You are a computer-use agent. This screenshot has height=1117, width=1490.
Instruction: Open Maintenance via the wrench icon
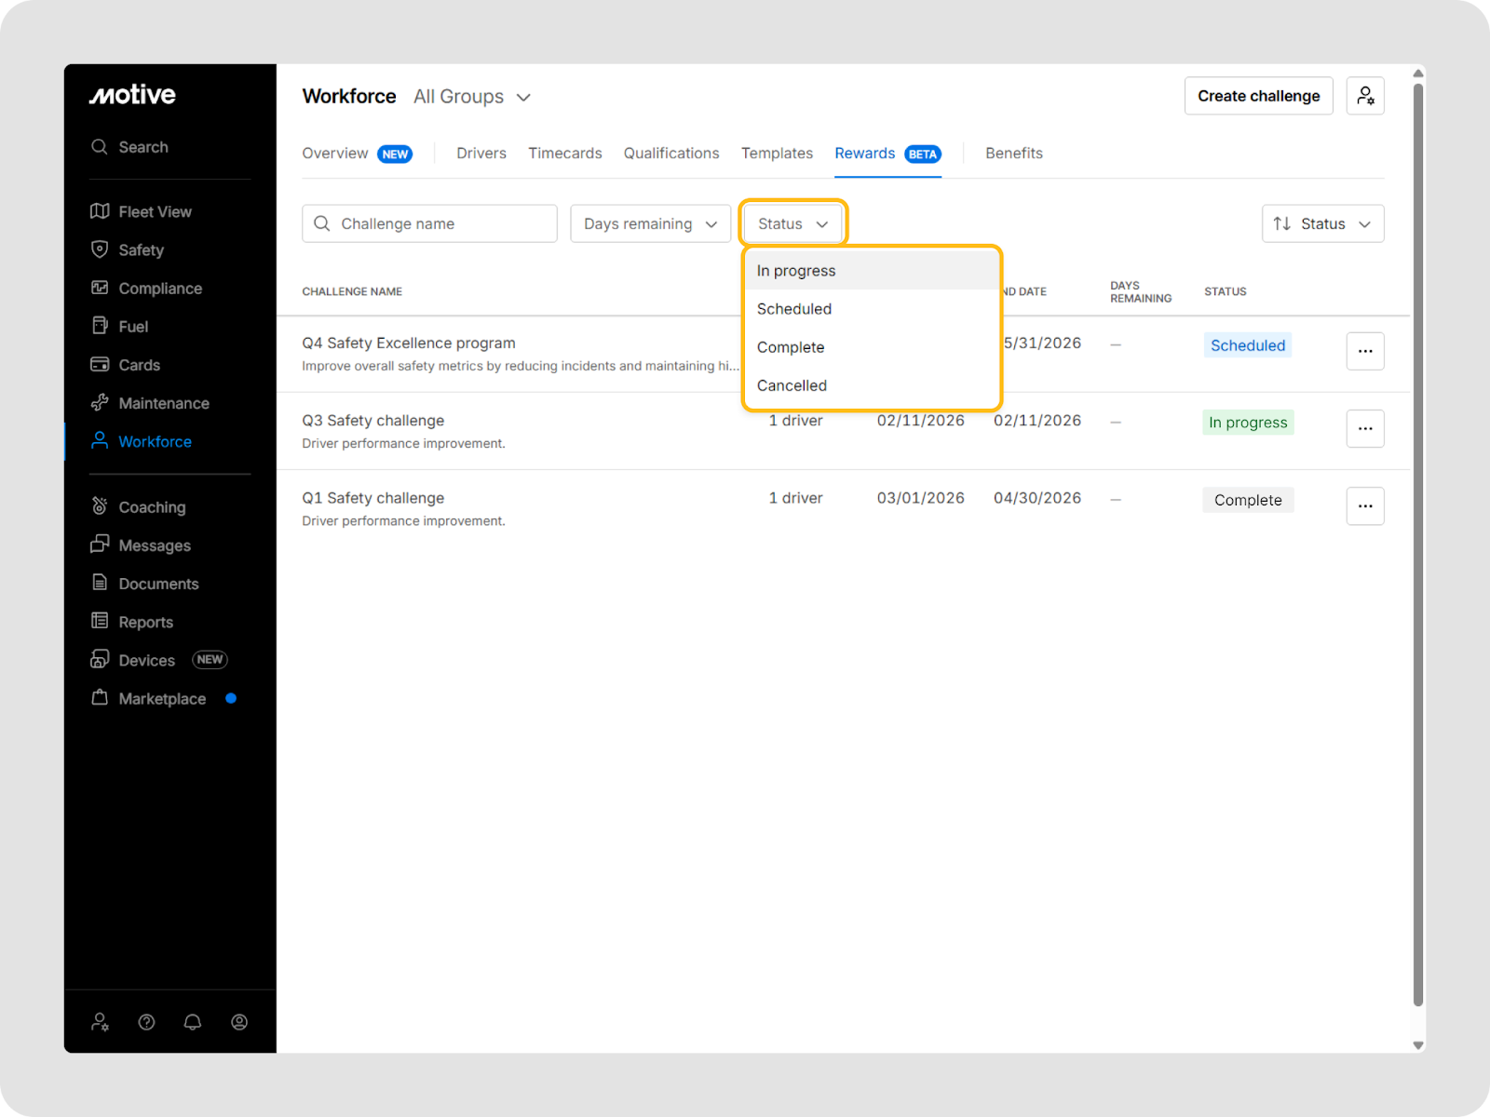click(100, 403)
